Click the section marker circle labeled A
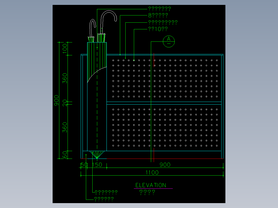 [169, 41]
